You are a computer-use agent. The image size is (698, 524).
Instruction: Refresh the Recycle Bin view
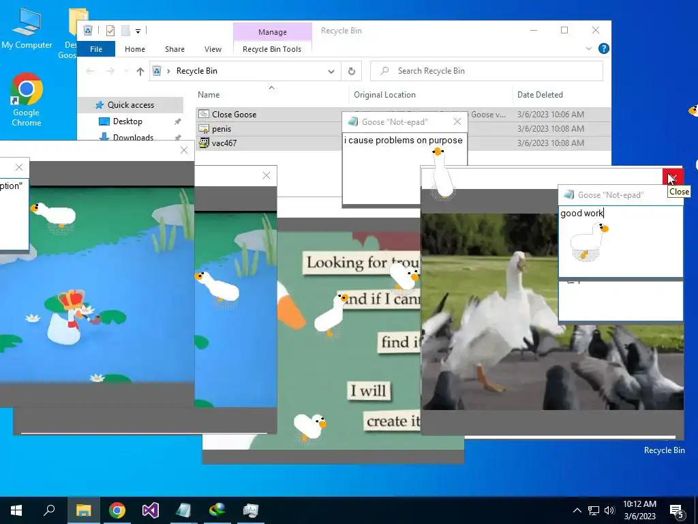[x=351, y=71]
